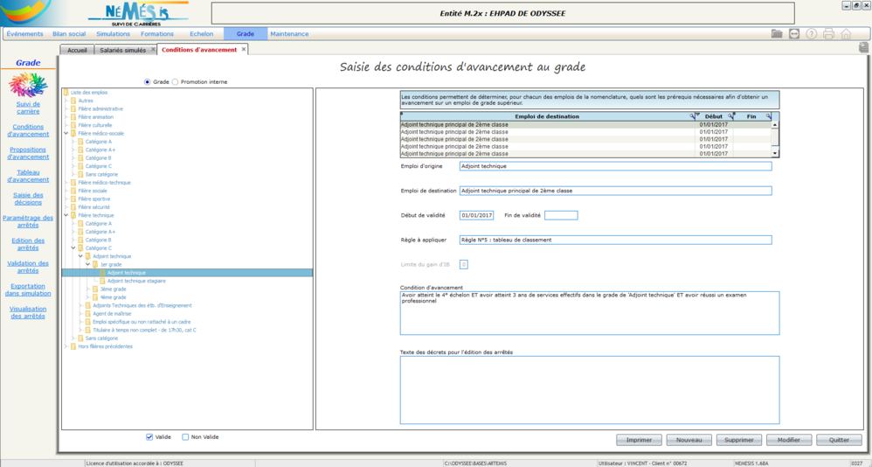Switch to the Salariés simulés tab

(123, 50)
